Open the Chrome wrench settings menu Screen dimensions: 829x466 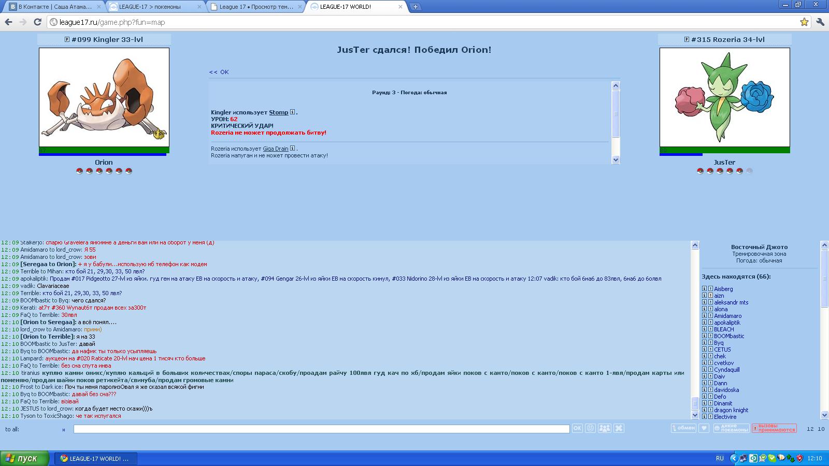point(820,22)
